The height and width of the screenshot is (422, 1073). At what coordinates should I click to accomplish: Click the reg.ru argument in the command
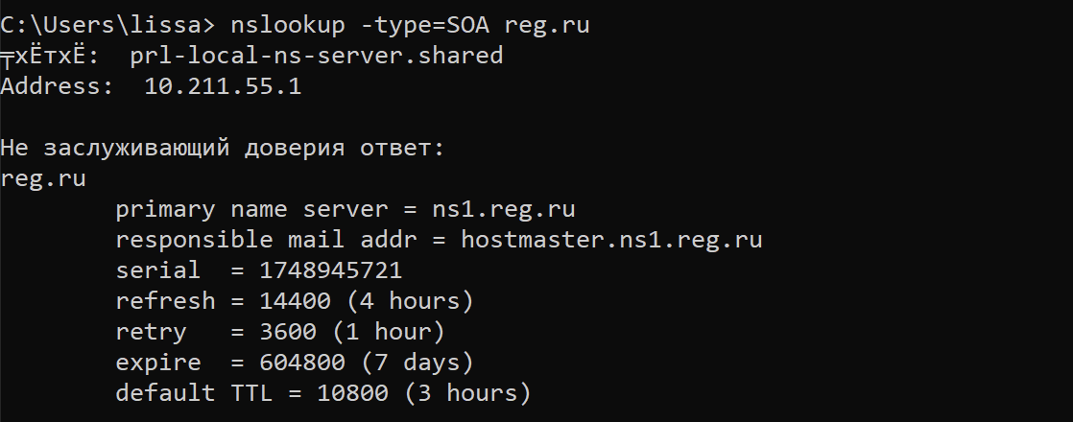pyautogui.click(x=546, y=26)
